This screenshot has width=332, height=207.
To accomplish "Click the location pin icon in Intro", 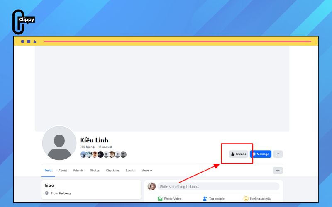I will tap(47, 193).
